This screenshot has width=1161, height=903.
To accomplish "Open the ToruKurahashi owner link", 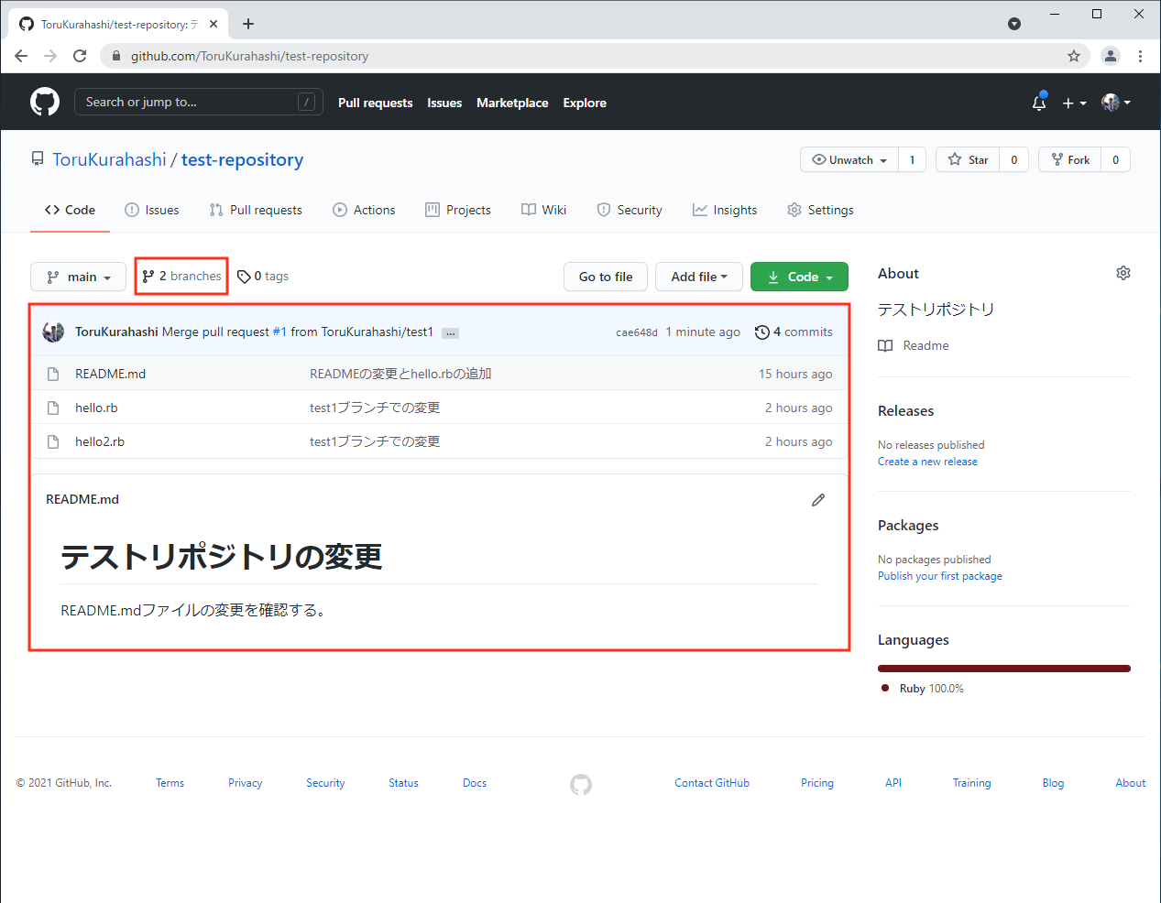I will [x=109, y=159].
